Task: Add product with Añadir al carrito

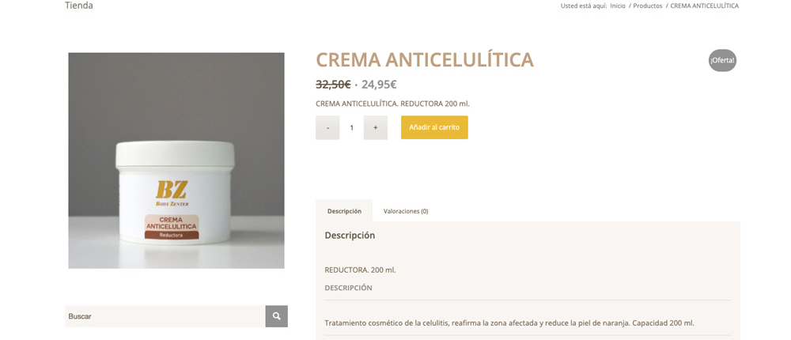Action: point(434,127)
